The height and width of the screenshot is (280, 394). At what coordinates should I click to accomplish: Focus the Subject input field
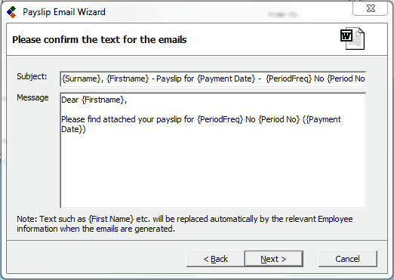213,78
